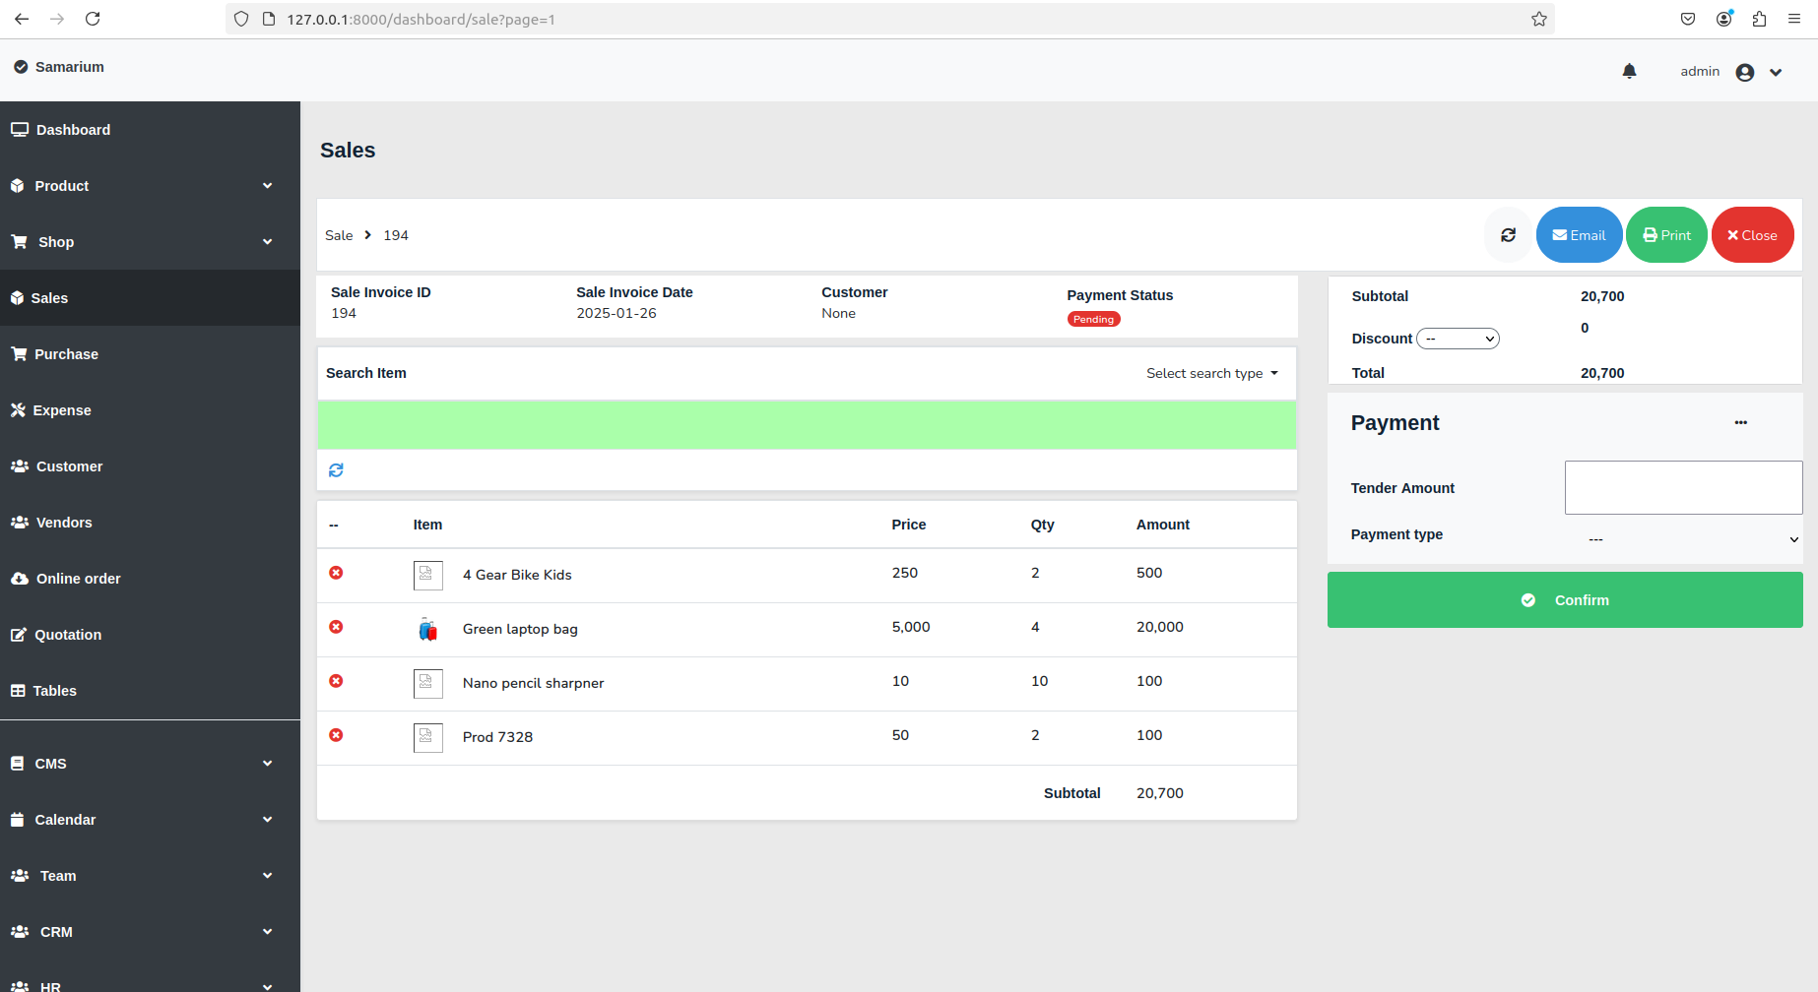Open Tables in sidebar
This screenshot has height=992, width=1818.
(150, 691)
